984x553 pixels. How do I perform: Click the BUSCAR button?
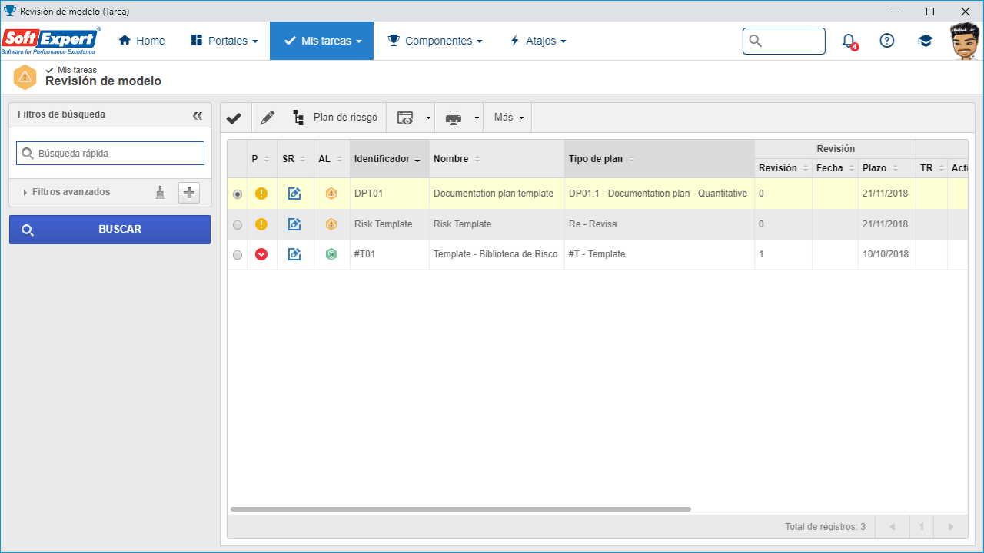(x=110, y=230)
